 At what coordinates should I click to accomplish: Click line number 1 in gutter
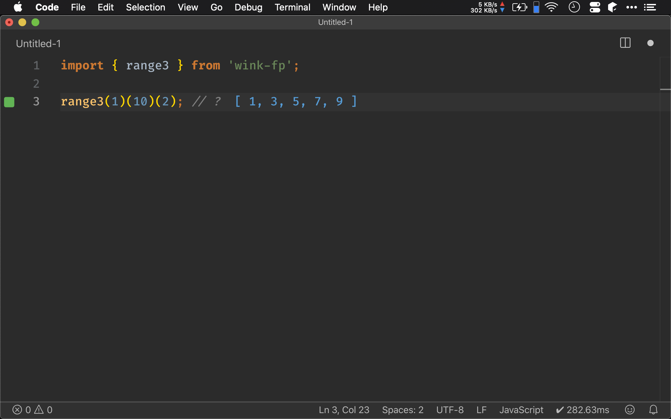36,65
